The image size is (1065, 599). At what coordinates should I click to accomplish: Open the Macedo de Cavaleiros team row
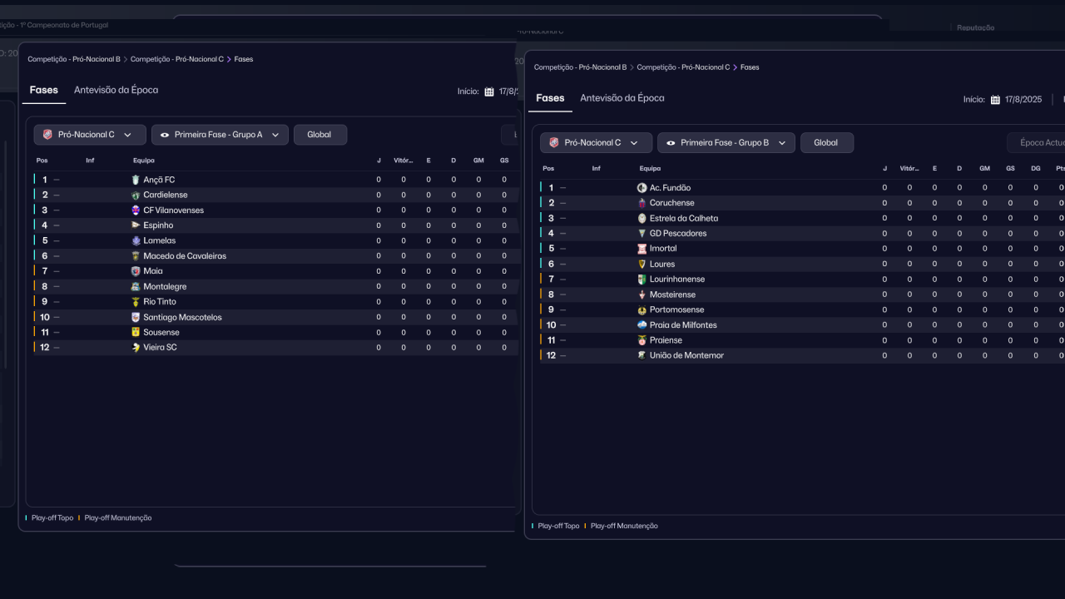(x=185, y=256)
